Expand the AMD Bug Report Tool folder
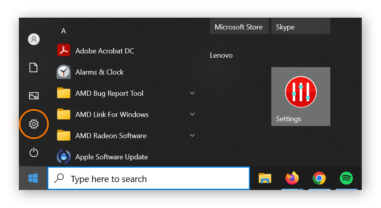The width and height of the screenshot is (381, 208). (192, 93)
